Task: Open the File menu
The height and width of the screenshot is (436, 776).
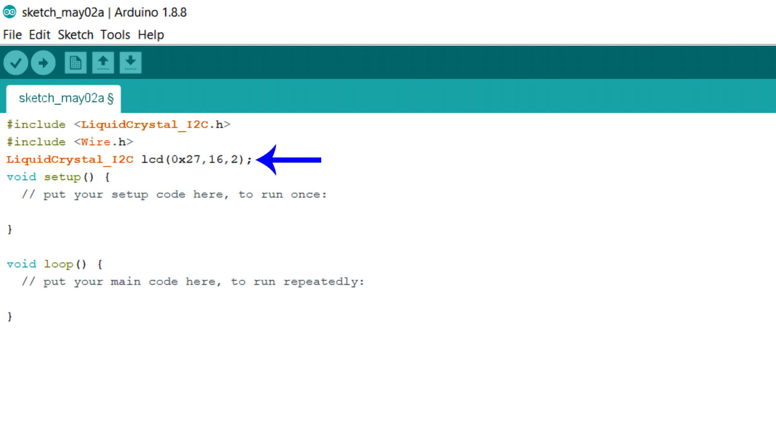Action: (12, 34)
